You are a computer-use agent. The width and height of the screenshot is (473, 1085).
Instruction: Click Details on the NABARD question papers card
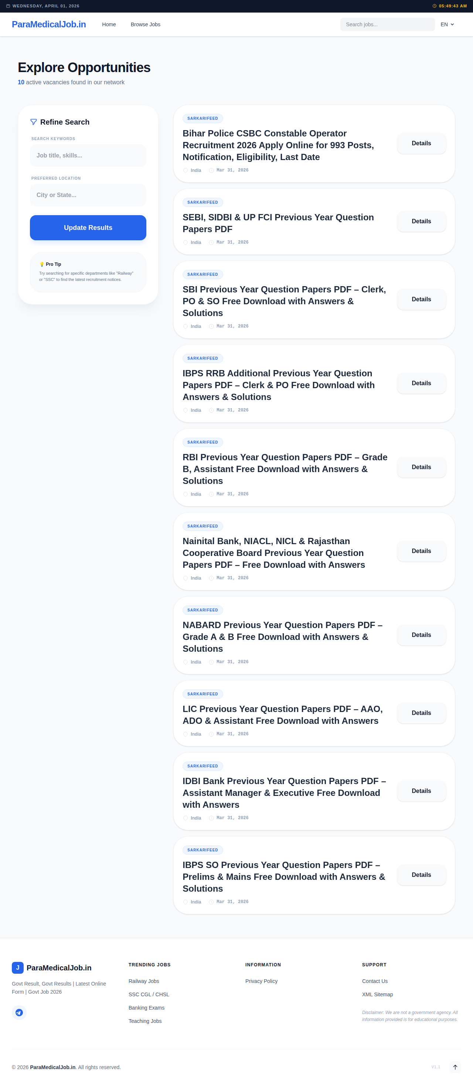pyautogui.click(x=421, y=635)
